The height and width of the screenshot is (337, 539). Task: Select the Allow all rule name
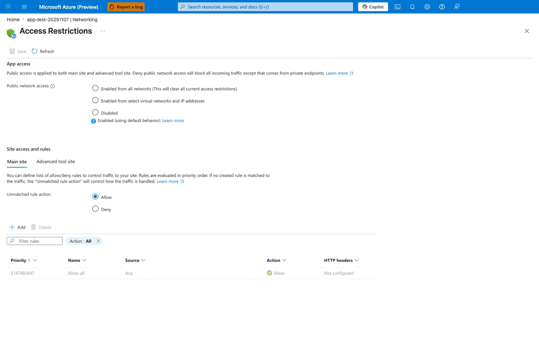coord(76,273)
